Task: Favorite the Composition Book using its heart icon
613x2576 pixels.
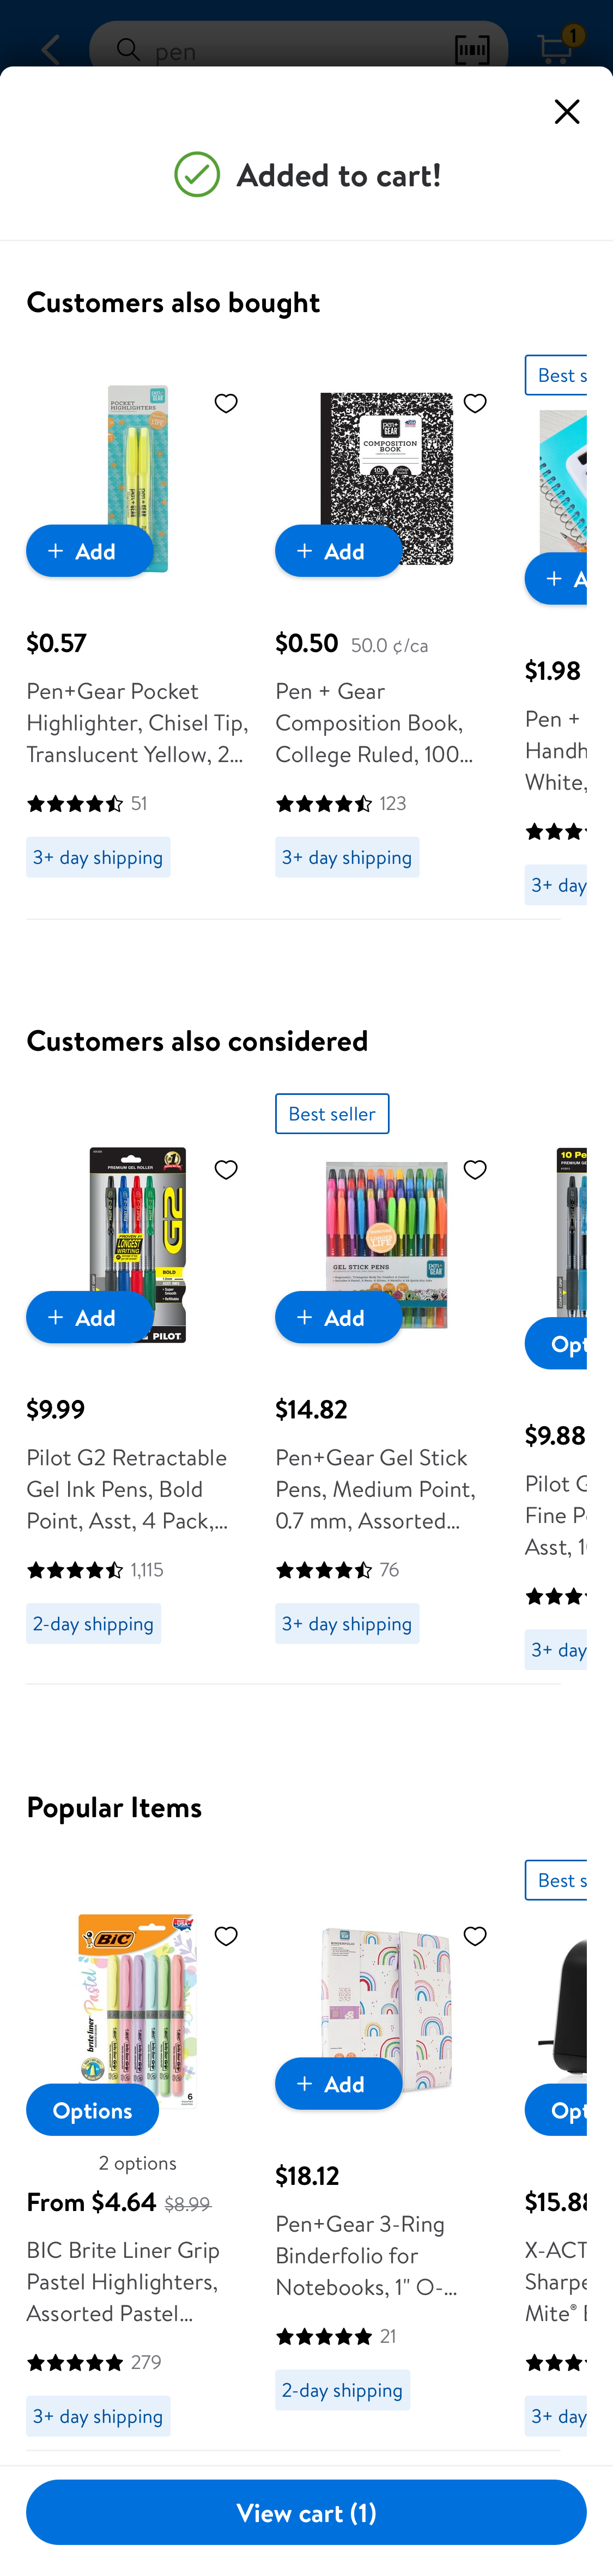Action: pos(475,403)
